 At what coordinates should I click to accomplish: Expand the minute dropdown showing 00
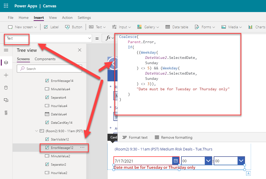(241, 161)
